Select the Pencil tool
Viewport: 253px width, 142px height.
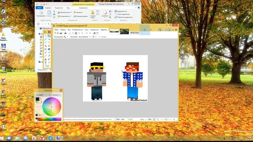[46, 56]
